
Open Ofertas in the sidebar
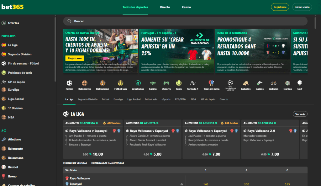(13, 23)
